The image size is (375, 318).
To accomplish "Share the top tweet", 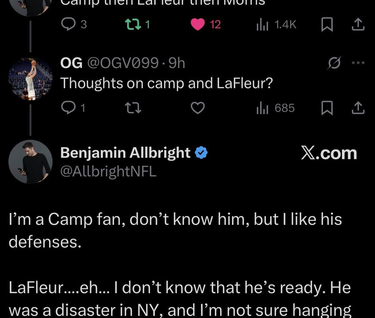I will pos(358,24).
